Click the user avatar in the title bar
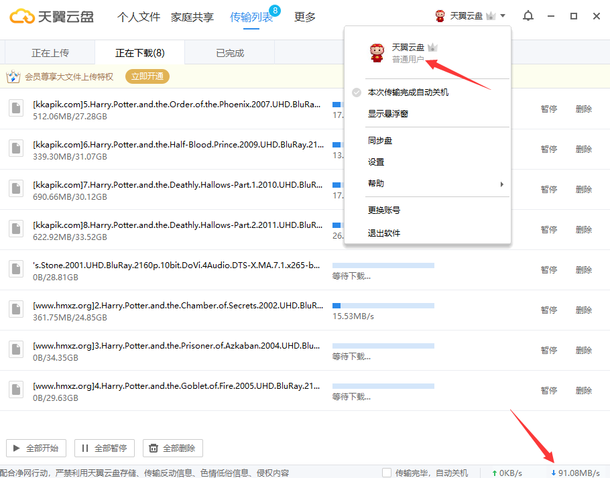610x478 pixels. (x=440, y=16)
